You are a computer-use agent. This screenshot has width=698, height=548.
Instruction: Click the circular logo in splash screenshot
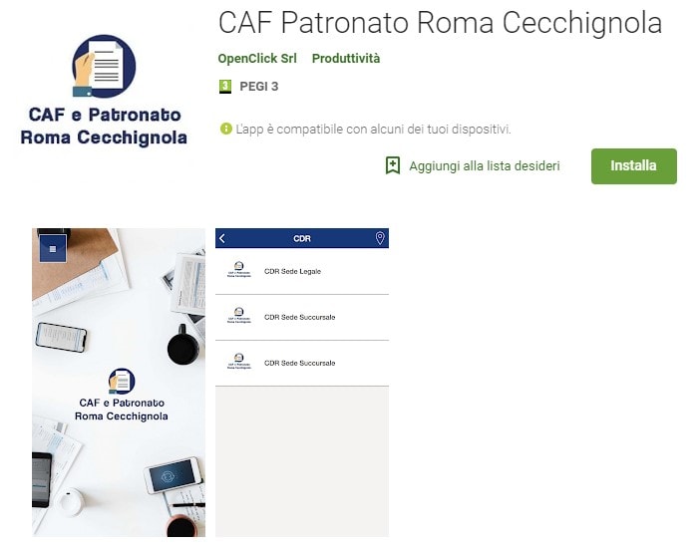pos(122,381)
